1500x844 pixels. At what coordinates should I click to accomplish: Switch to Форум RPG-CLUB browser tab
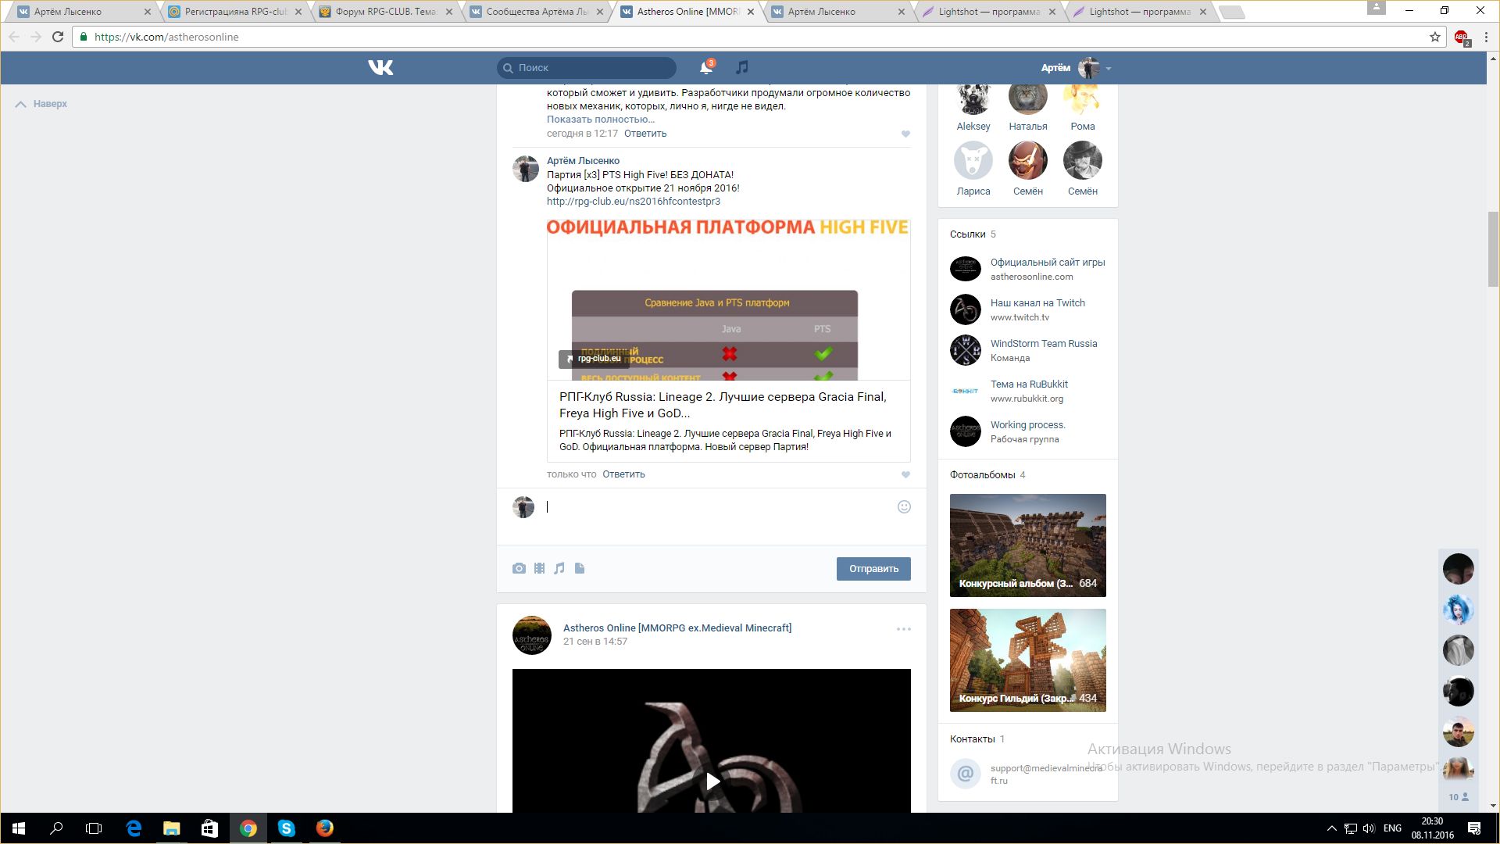[385, 12]
